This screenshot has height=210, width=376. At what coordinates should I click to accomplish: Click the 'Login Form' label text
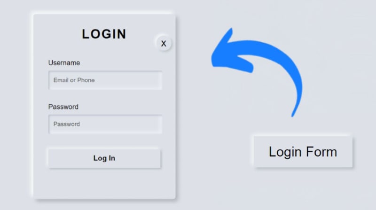303,152
